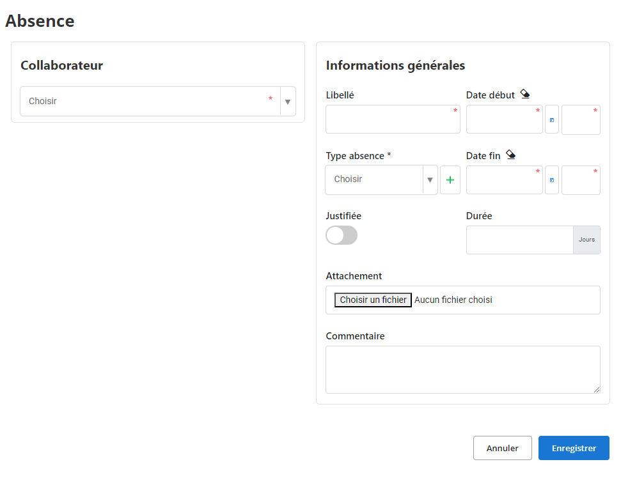The image size is (621, 478).
Task: Click the Informations générales heading
Action: [x=395, y=65]
